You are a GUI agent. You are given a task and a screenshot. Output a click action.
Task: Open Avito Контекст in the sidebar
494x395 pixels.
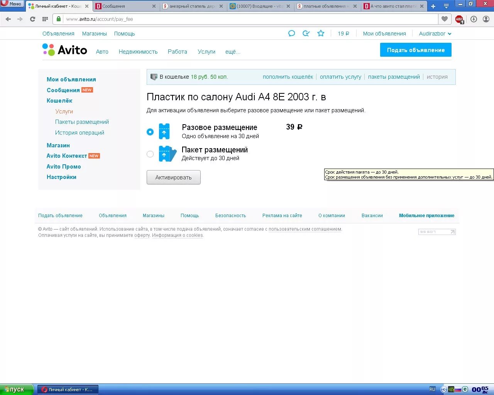[67, 156]
